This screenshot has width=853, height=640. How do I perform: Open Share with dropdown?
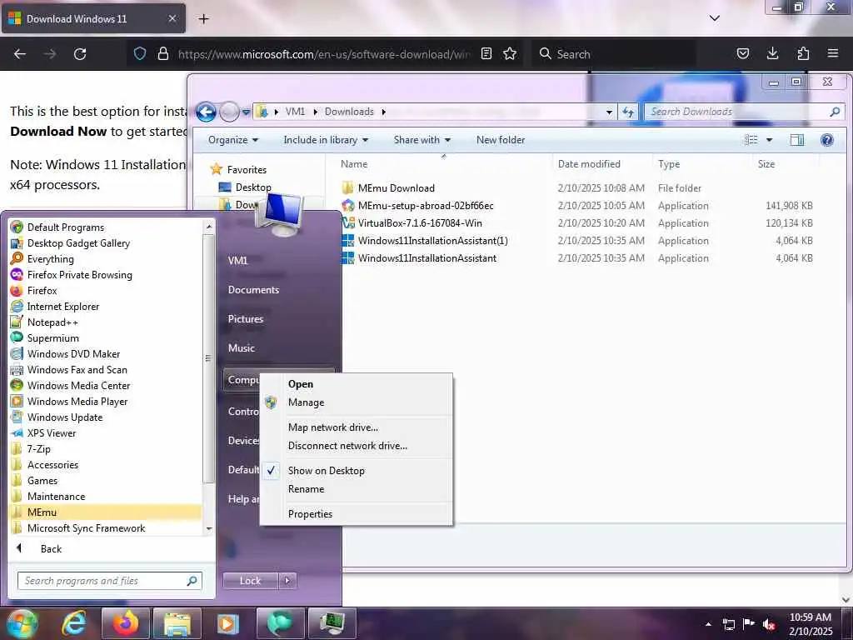pyautogui.click(x=422, y=140)
